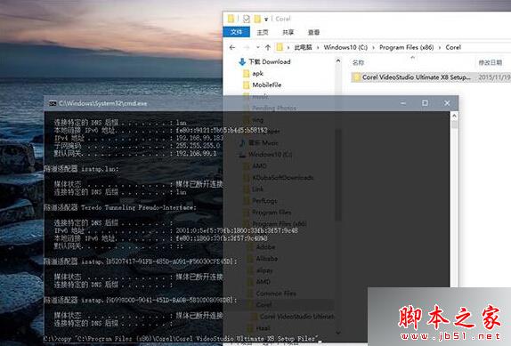Screen dimensions: 511x346
Task: Expand the chevron after Program Files (x86) breadcrumb
Action: click(x=440, y=48)
